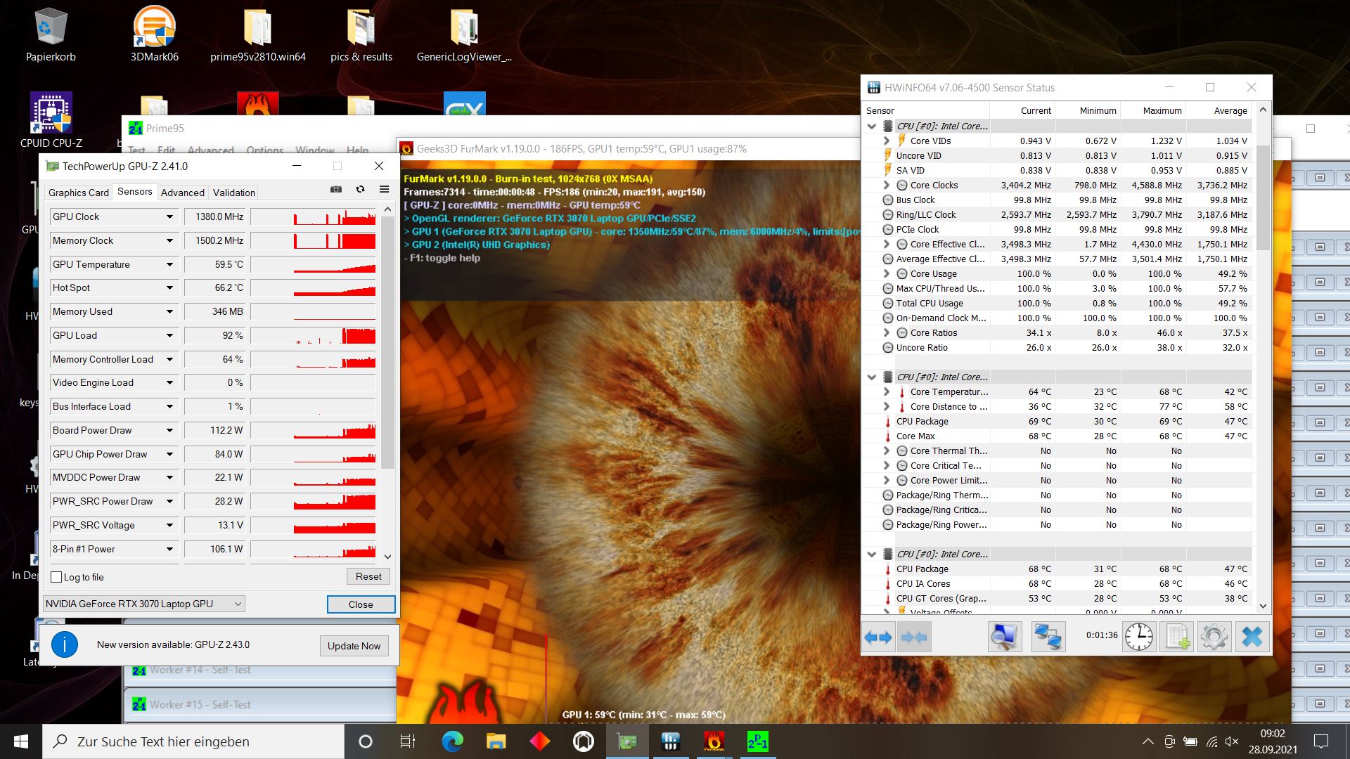1350x759 pixels.
Task: Take GPU-Z screenshot with camera icon
Action: pos(336,190)
